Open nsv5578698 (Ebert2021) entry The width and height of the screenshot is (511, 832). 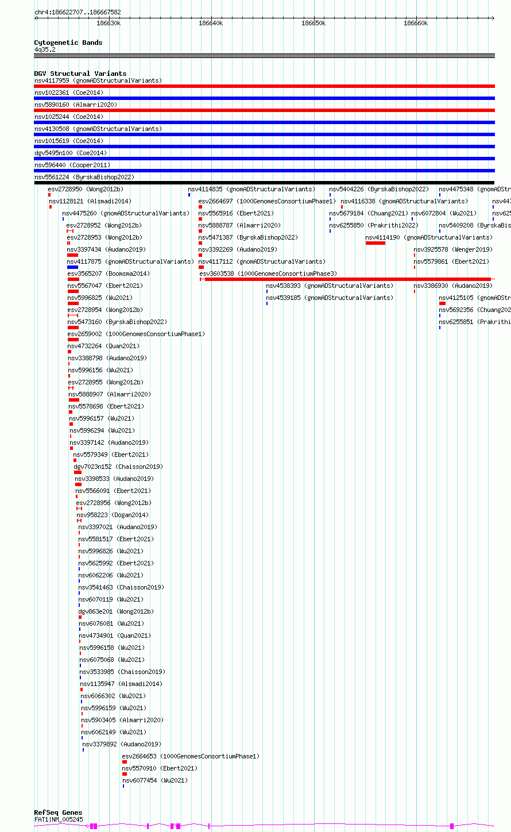pyautogui.click(x=106, y=406)
